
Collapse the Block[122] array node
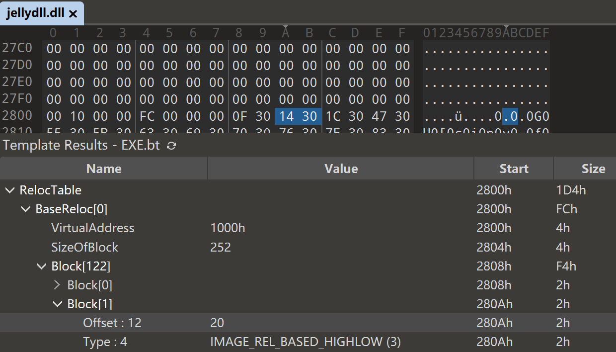[42, 266]
